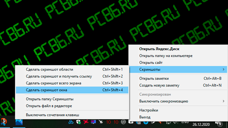228x128 pixels.
Task: Click the airplane tray icon
Action: (x=101, y=122)
